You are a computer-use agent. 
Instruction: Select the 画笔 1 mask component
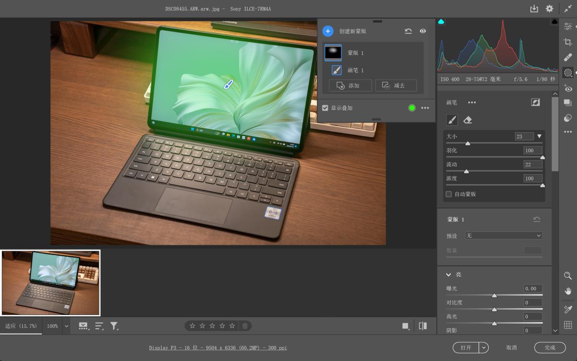click(356, 70)
